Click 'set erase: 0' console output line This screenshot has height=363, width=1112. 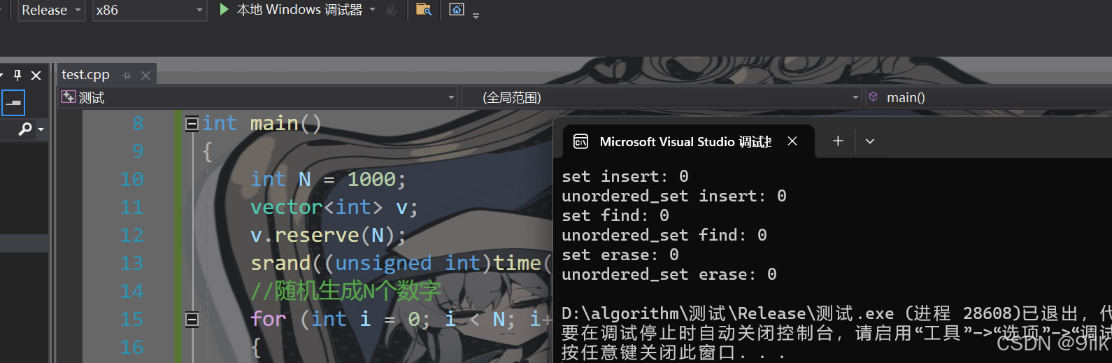coord(620,255)
